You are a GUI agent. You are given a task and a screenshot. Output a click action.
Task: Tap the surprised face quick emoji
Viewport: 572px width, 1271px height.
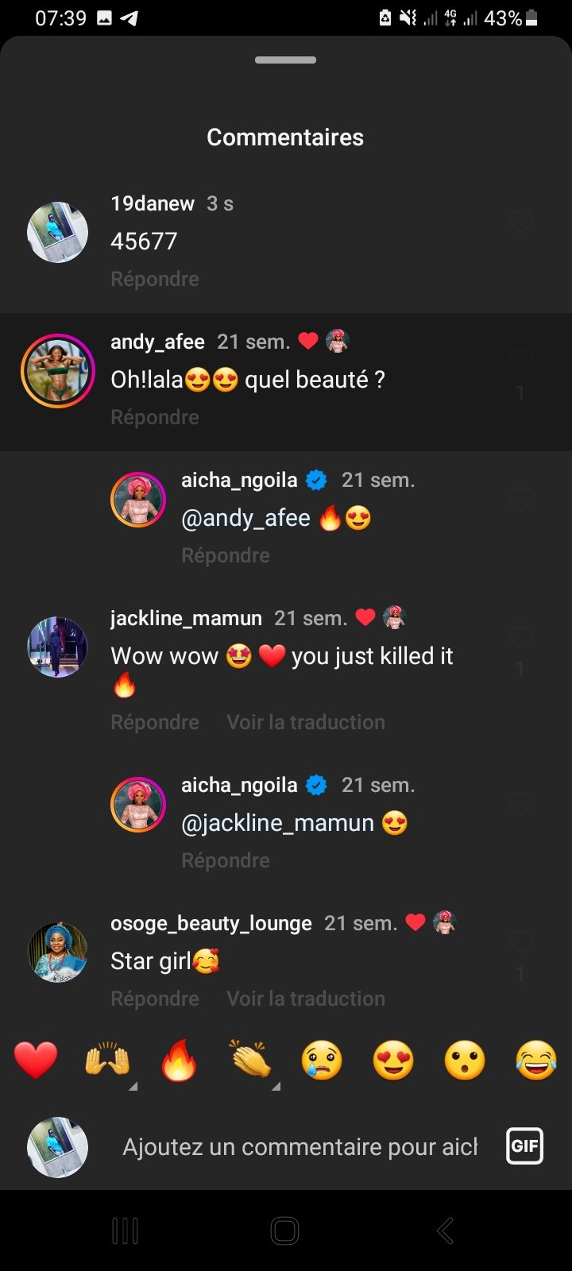[x=465, y=1060]
